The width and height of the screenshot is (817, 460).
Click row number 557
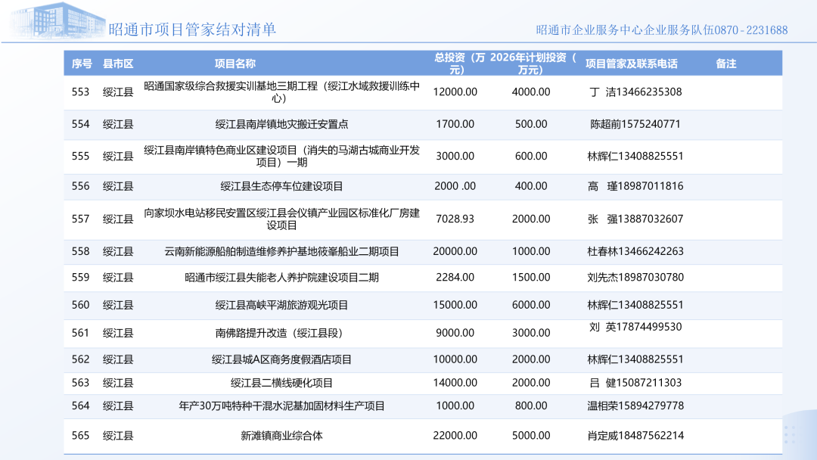81,219
